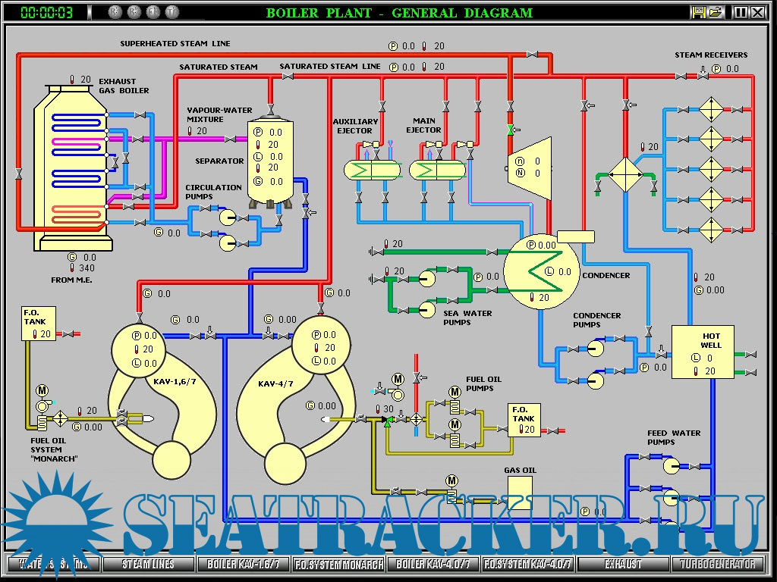
Task: Open the Exhaust tab
Action: pos(623,564)
